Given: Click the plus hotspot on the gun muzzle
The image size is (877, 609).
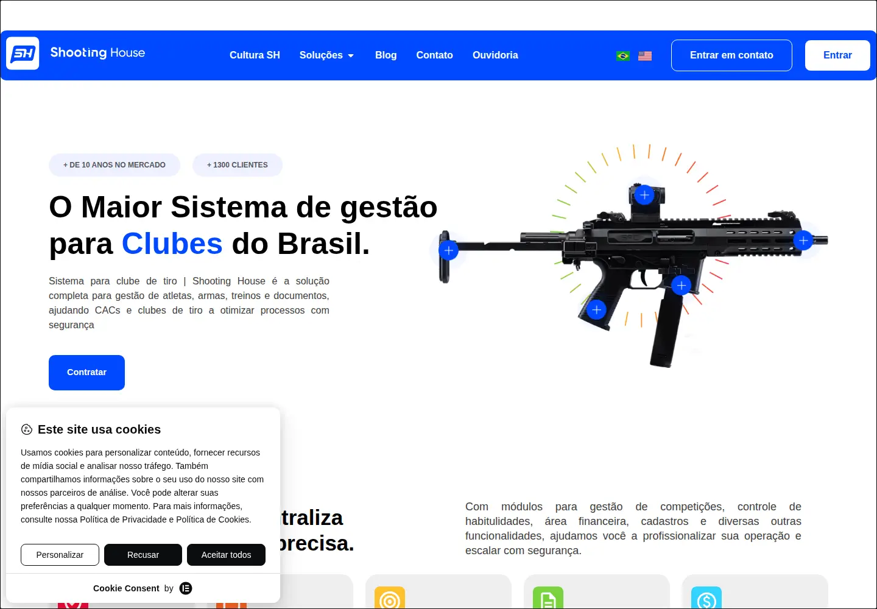Looking at the screenshot, I should (803, 241).
